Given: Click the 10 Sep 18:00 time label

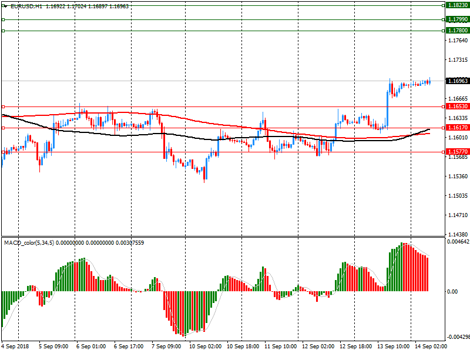Looking at the screenshot, I should 243,347.
